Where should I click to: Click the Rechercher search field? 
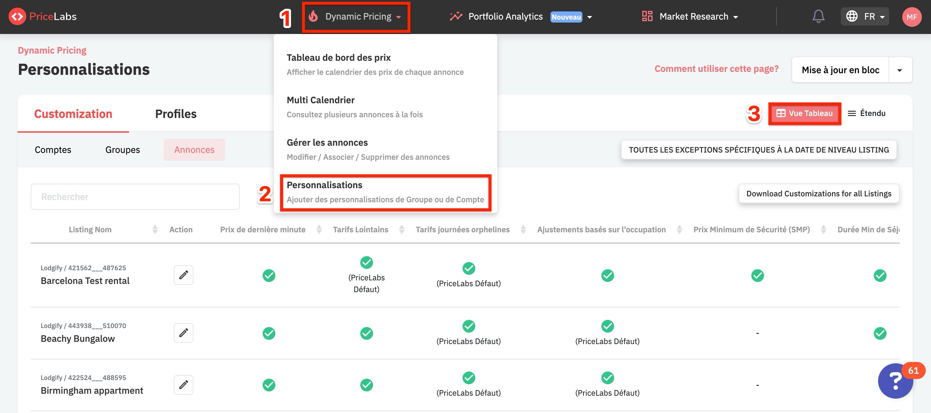coord(135,196)
